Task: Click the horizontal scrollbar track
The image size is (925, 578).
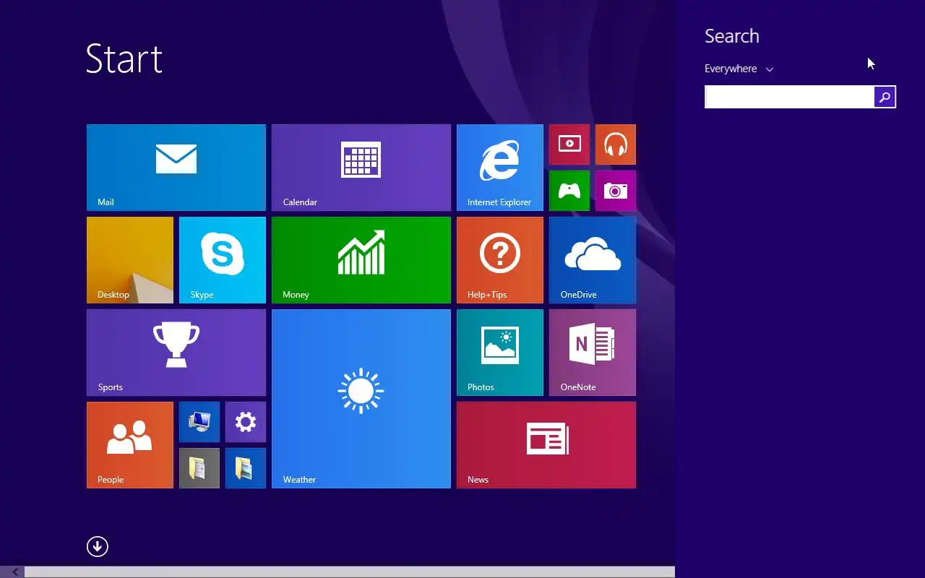Action: (x=350, y=572)
